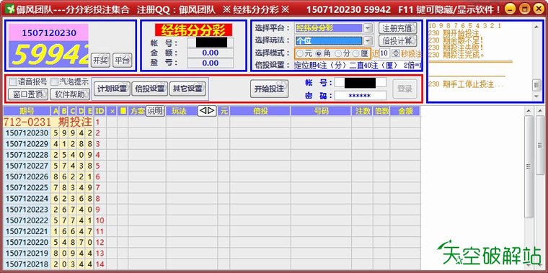
Task: Click the × column header icon
Action: click(112, 111)
